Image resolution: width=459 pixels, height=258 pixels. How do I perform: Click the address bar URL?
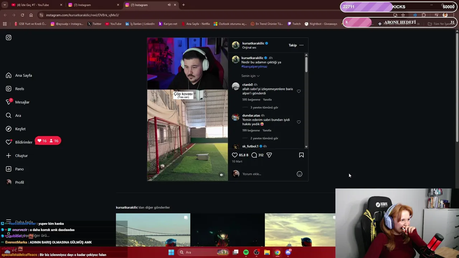(82, 15)
